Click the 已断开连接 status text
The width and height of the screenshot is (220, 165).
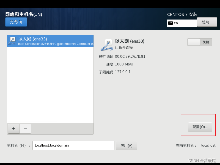pos(124,47)
